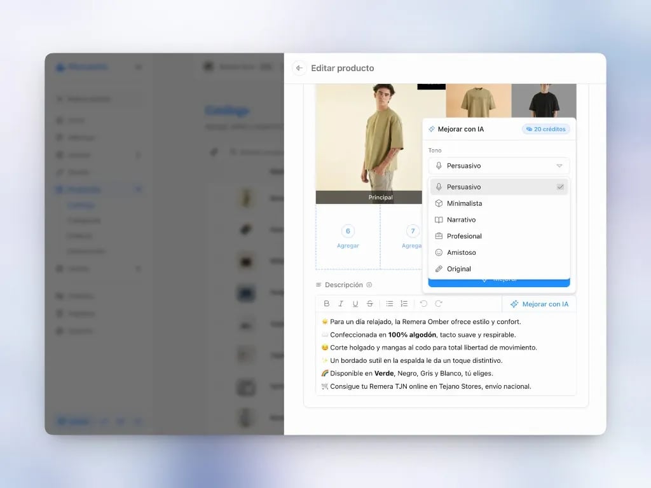
Task: Open the Tono dropdown showing Persuasivo
Action: pyautogui.click(x=498, y=166)
